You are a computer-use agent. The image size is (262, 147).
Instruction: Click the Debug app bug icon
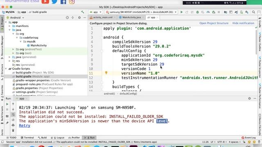point(197,12)
